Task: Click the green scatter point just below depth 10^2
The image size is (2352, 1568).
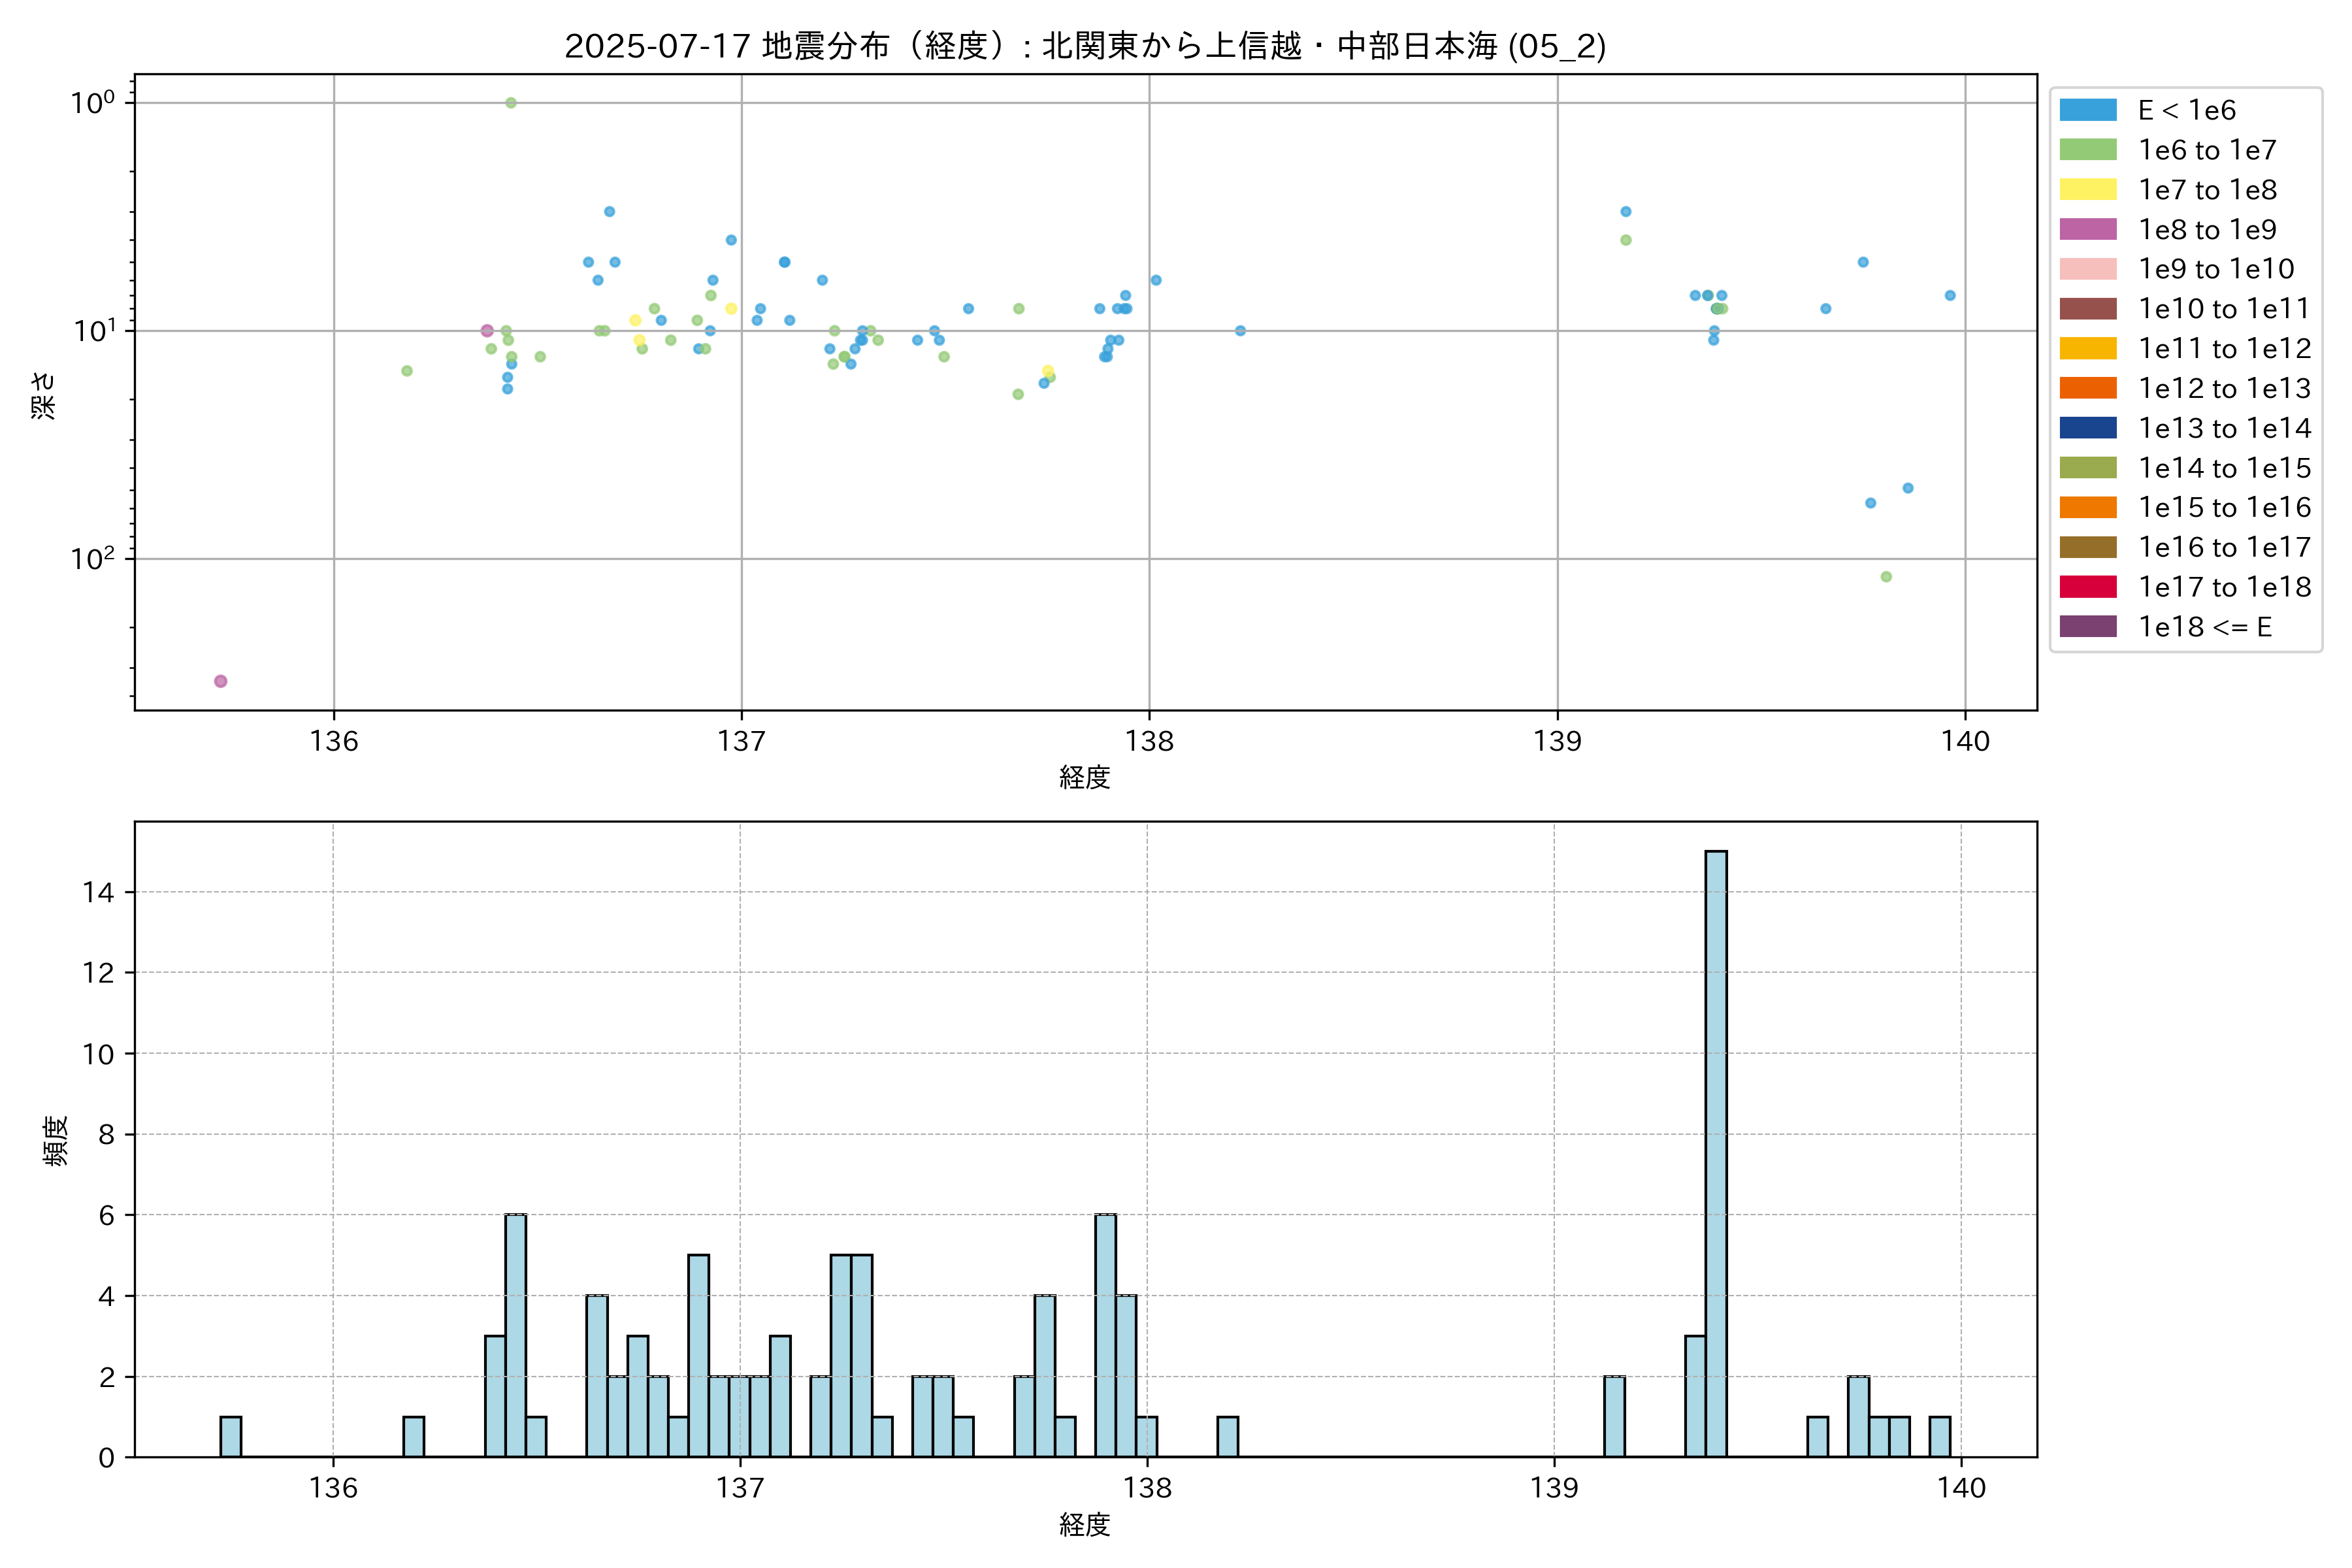Action: (x=1886, y=577)
